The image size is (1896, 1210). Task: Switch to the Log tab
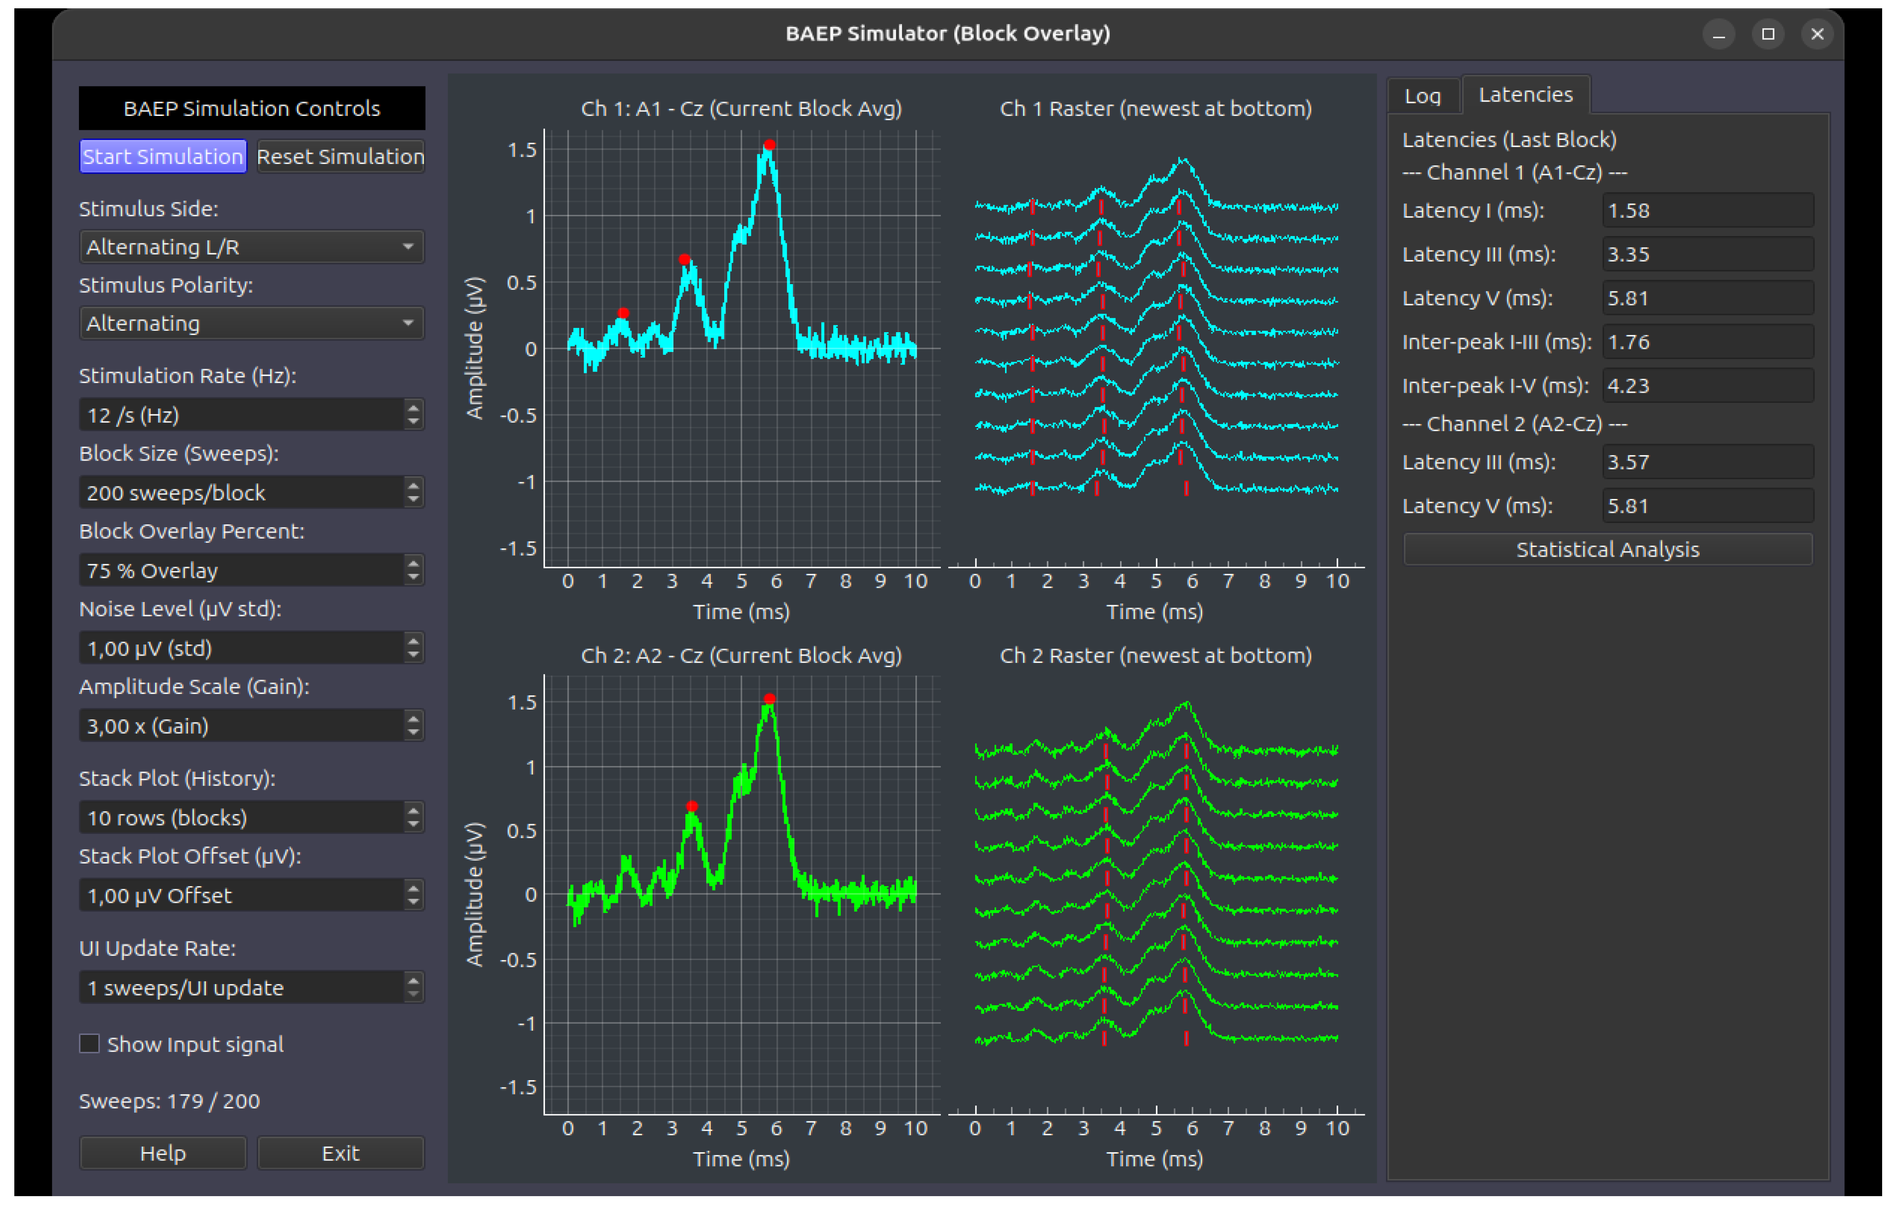(x=1423, y=96)
